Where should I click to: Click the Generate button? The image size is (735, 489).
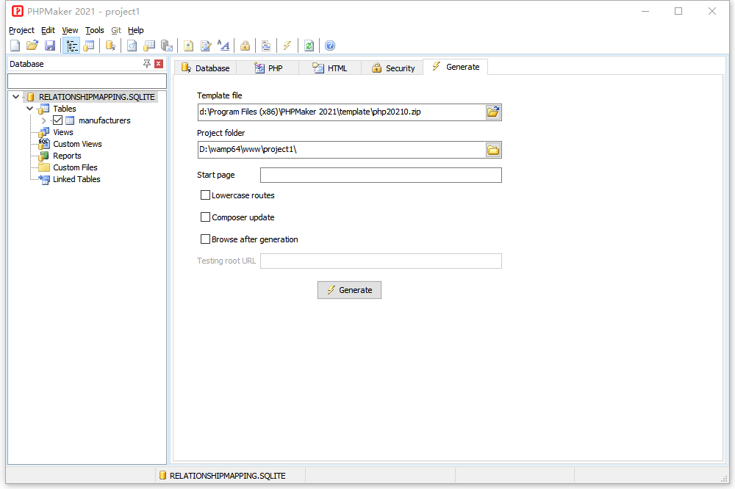pyautogui.click(x=349, y=290)
